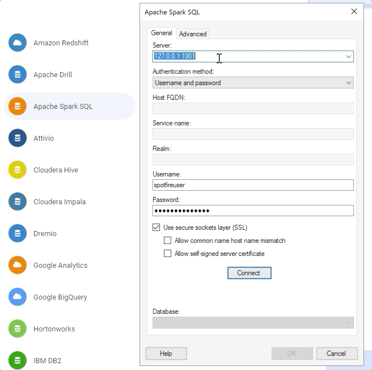372x370 pixels.
Task: Click the orange Apache Spark SQL icon
Action: [18, 106]
